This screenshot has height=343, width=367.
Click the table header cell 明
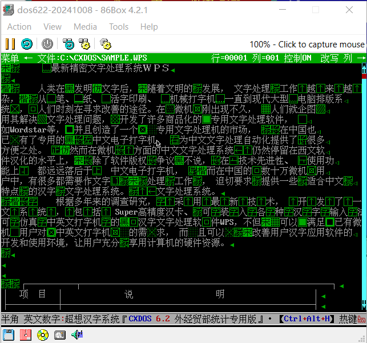click(220, 294)
